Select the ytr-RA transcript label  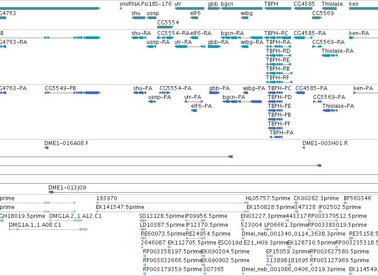pos(183,42)
